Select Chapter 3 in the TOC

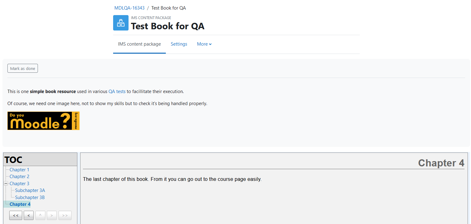[19, 184]
